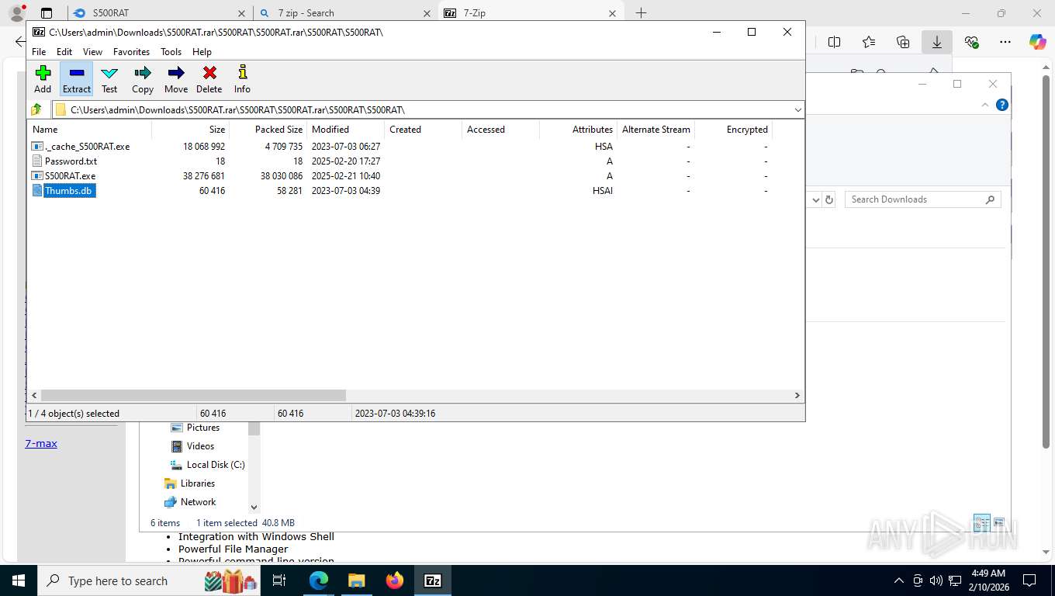Select the Password.txt file
1055x596 pixels.
coord(71,161)
